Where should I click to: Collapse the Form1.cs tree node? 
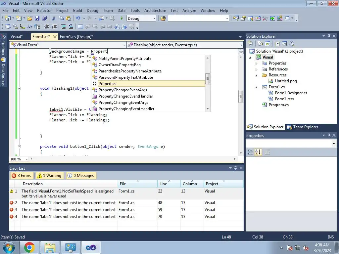click(257, 87)
